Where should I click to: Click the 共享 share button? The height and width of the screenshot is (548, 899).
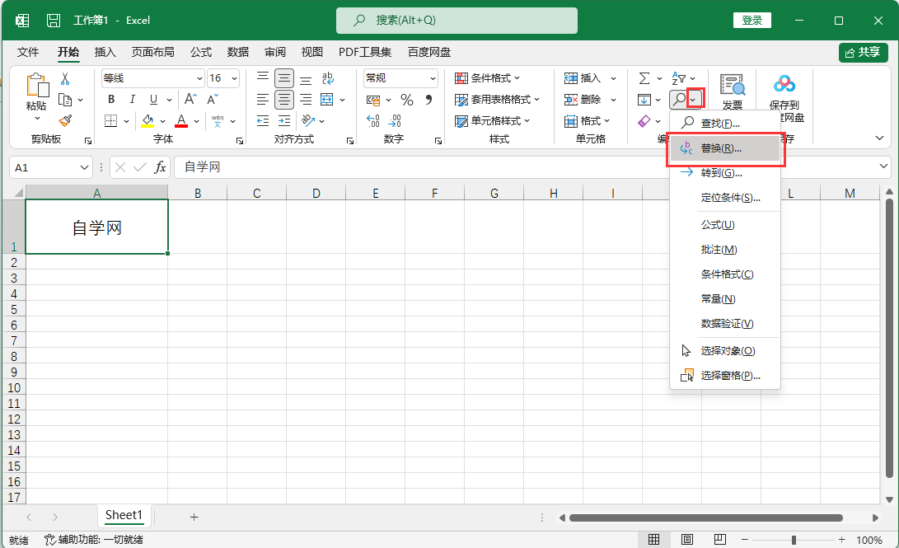coord(864,52)
